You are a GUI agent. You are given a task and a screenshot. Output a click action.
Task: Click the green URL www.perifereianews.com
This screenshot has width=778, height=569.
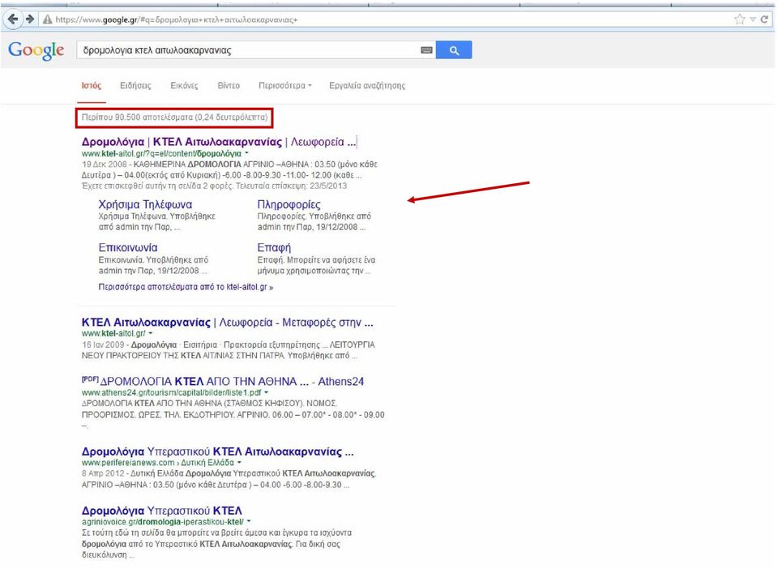[128, 462]
